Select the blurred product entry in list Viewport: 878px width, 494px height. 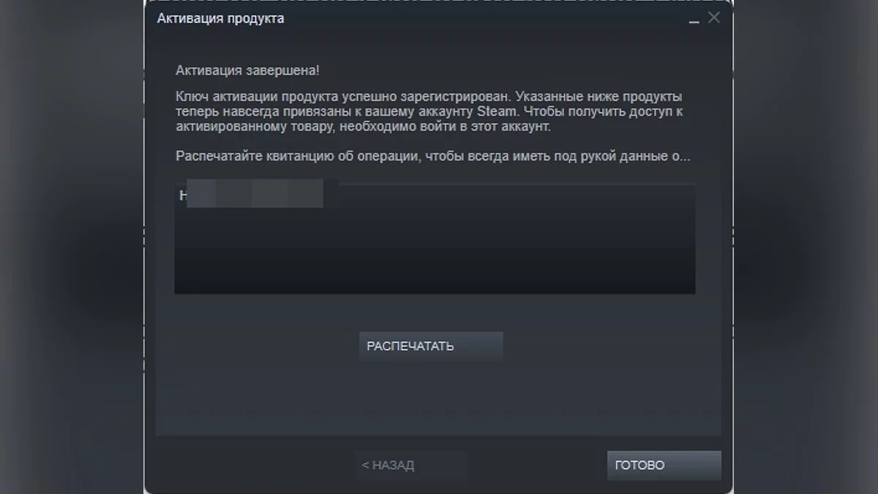(x=251, y=195)
